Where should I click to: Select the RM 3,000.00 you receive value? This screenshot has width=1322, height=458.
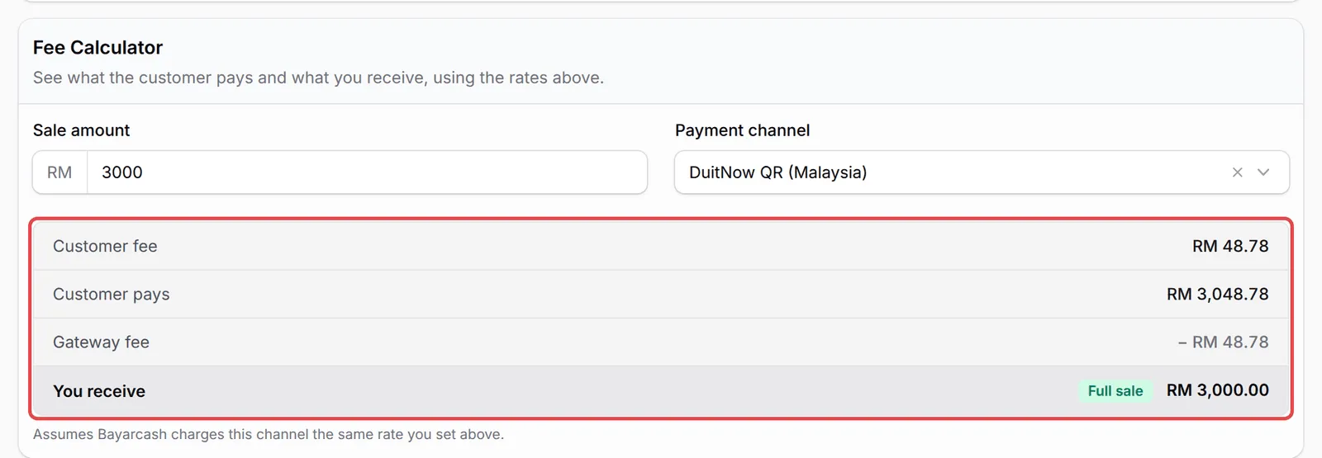[1217, 390]
